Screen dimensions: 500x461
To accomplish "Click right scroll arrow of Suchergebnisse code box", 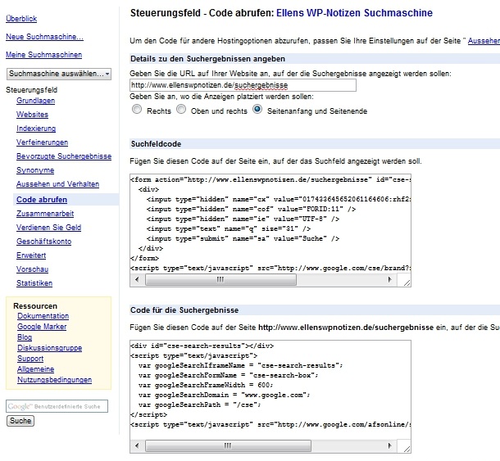I will point(389,445).
